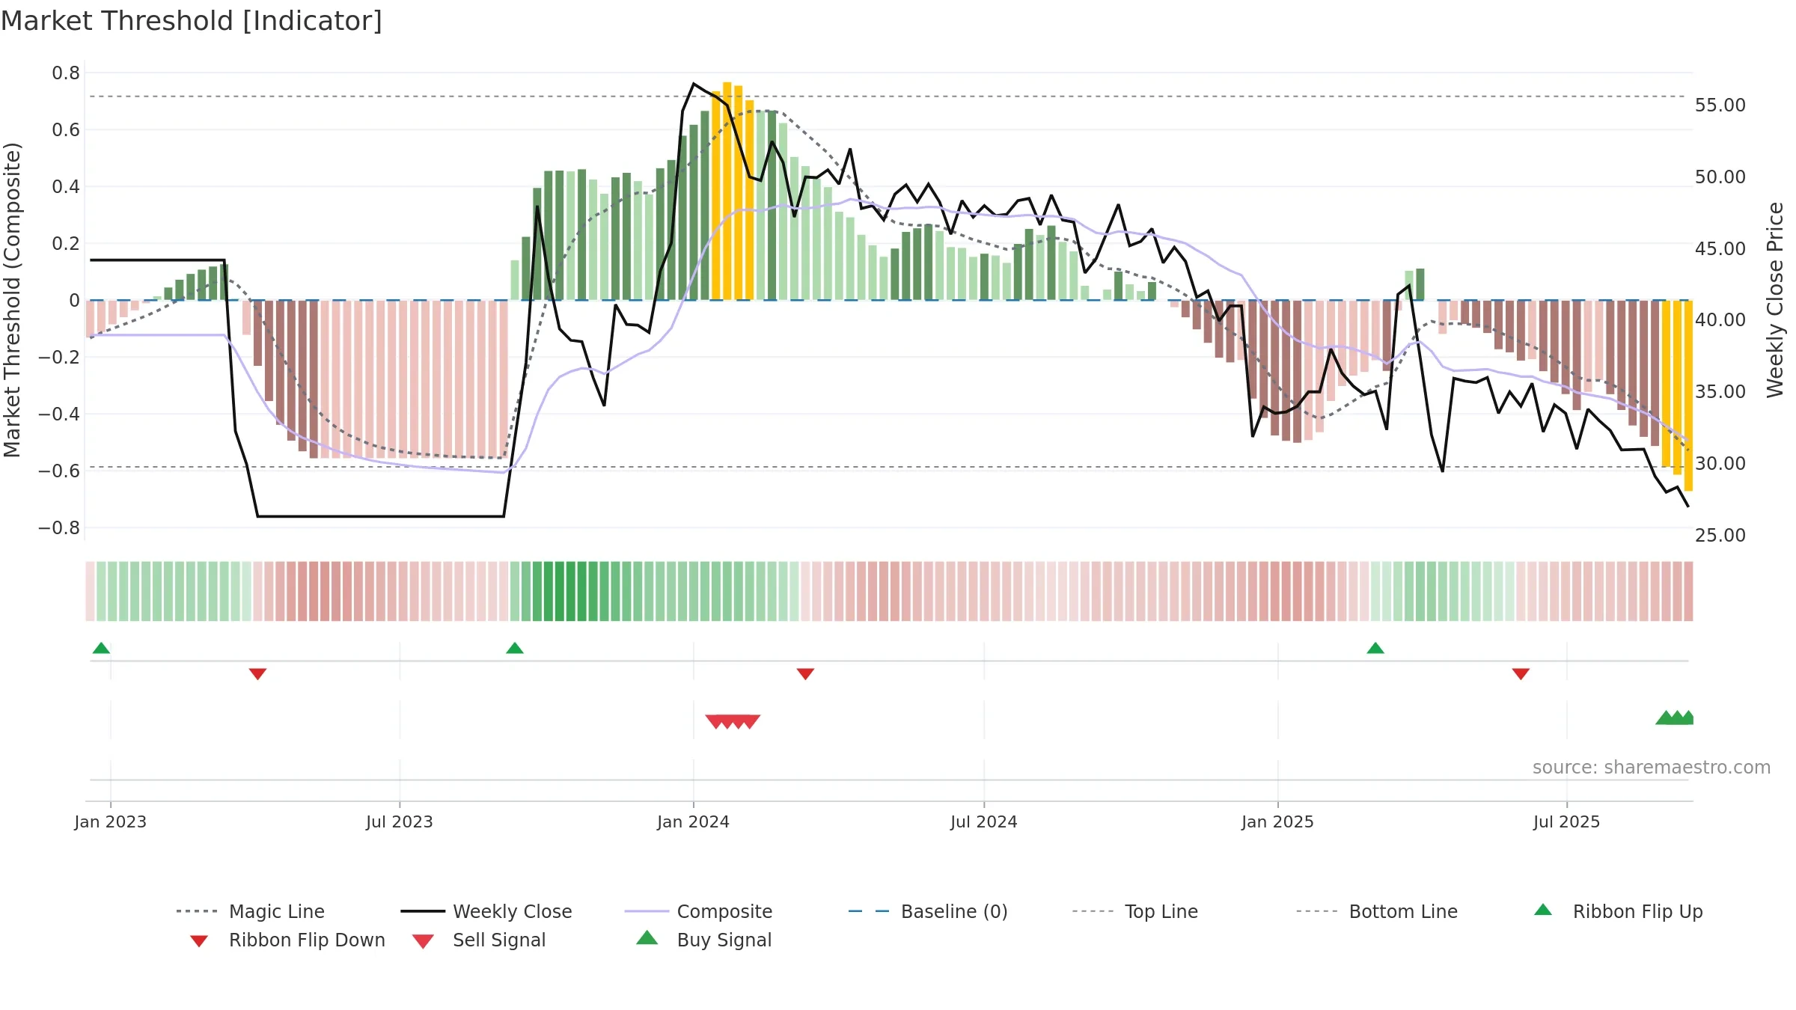Click the Baseline blue dashed legend sample

point(869,912)
